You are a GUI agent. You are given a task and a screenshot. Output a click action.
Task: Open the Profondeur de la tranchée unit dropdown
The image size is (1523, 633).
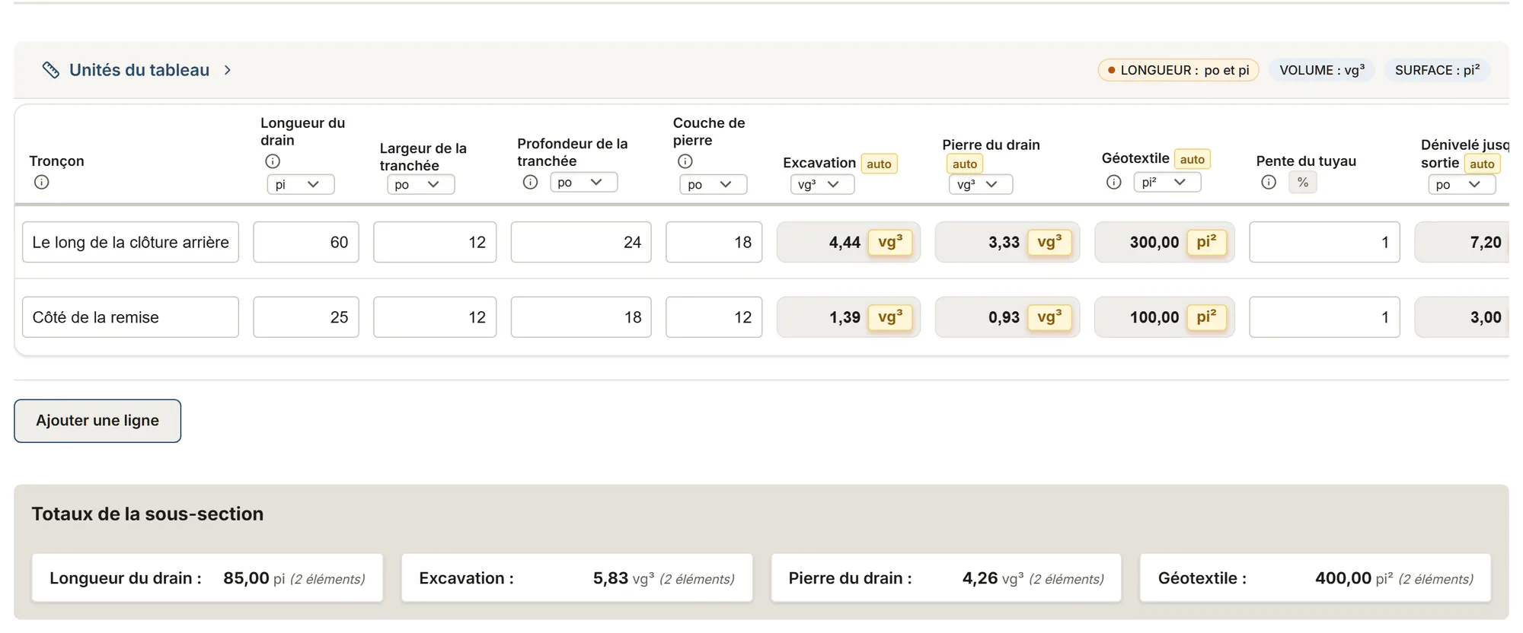(583, 182)
